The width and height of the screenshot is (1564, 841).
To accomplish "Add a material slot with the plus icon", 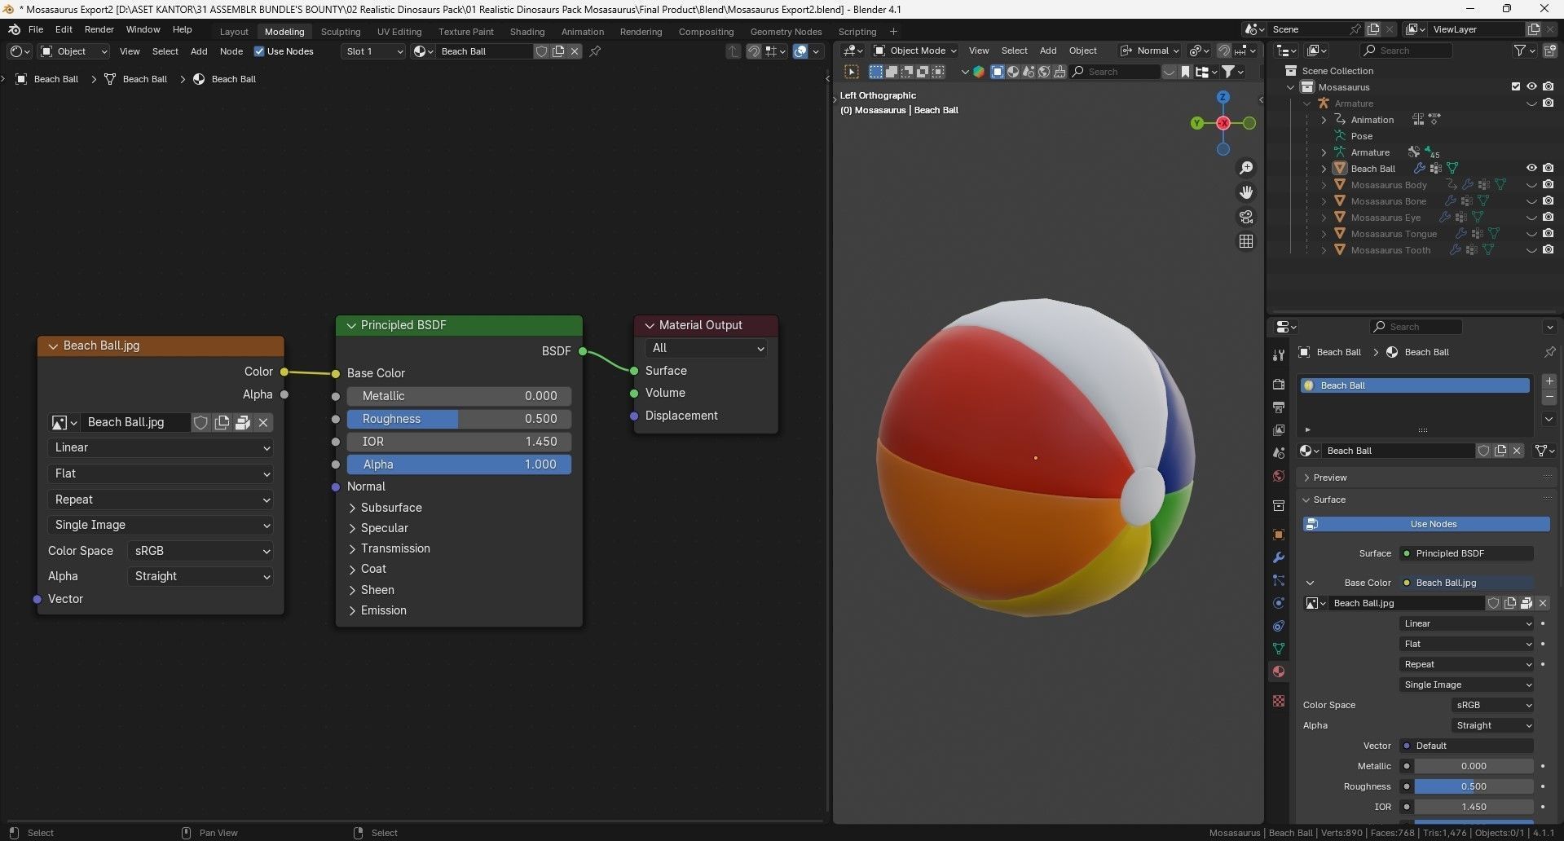I will coord(1549,381).
